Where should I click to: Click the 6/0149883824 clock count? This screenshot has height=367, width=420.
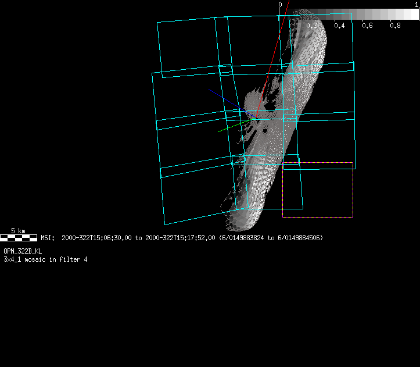pyautogui.click(x=243, y=238)
